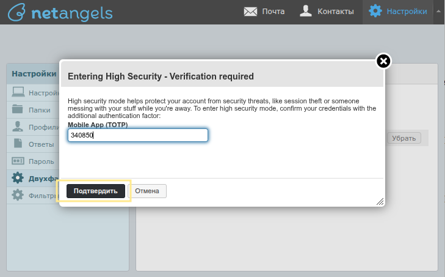Click the two-factor gear icon in sidebar
This screenshot has width=445, height=277.
[18, 179]
